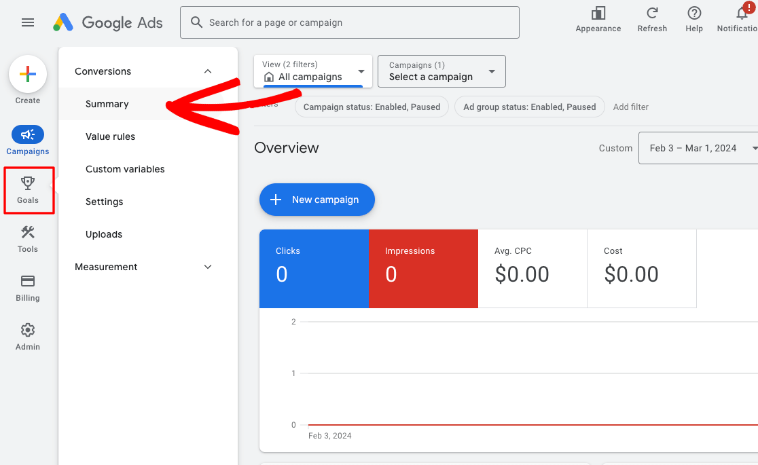Click the Tools icon in the sidebar
This screenshot has height=465, width=758.
click(27, 238)
